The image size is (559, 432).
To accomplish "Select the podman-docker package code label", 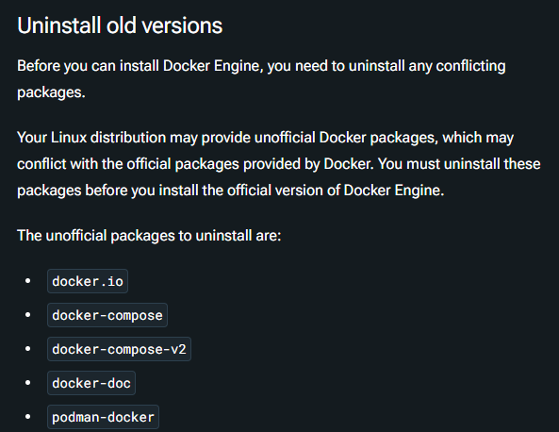I will (x=103, y=417).
